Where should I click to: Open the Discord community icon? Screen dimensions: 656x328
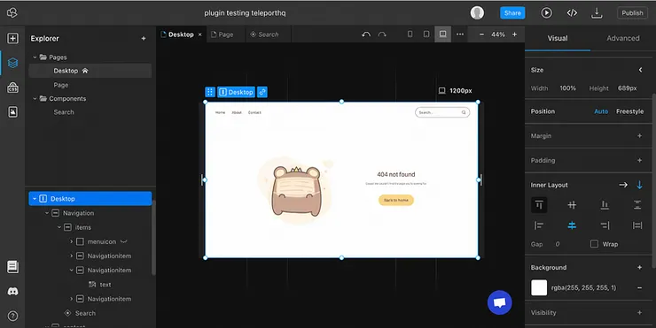tap(12, 291)
